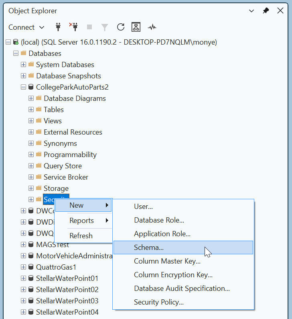This screenshot has width=292, height=319.
Task: Select Database Audit Specification... menu item
Action: 183,288
